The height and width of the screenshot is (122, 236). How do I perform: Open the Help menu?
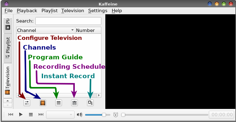tap(117, 11)
